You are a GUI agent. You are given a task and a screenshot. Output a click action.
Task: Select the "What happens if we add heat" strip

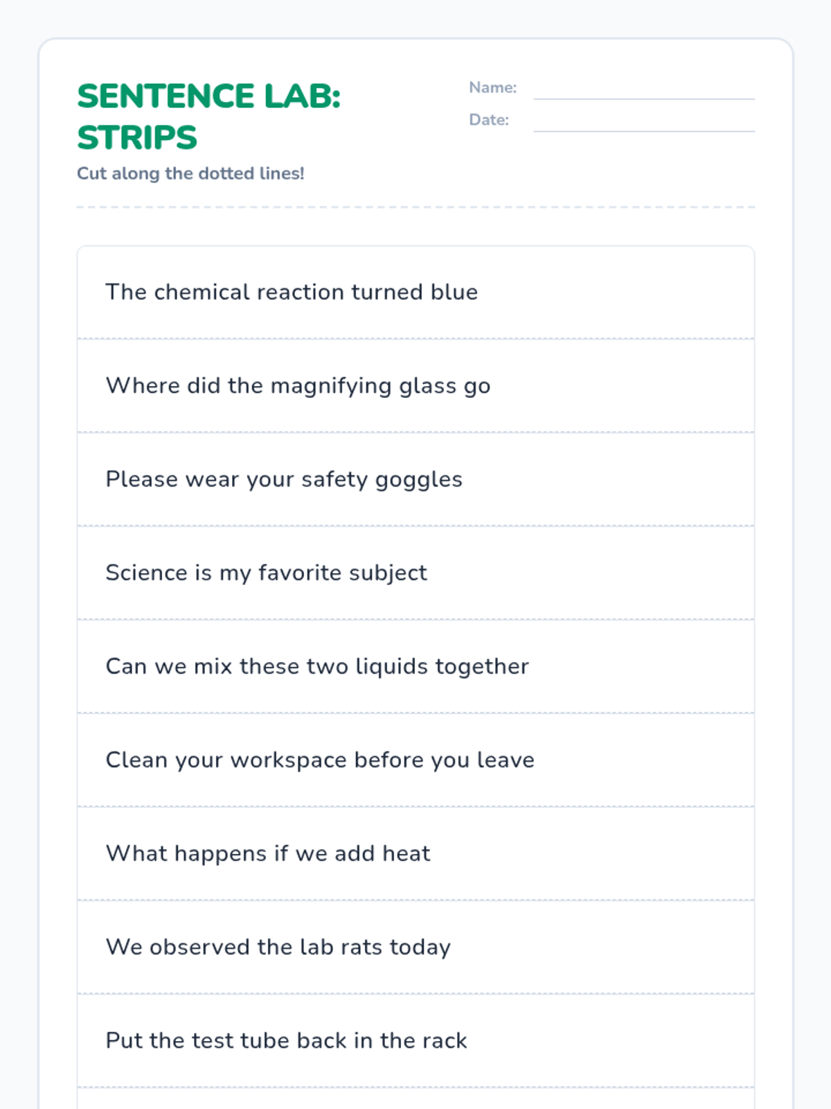click(x=415, y=854)
